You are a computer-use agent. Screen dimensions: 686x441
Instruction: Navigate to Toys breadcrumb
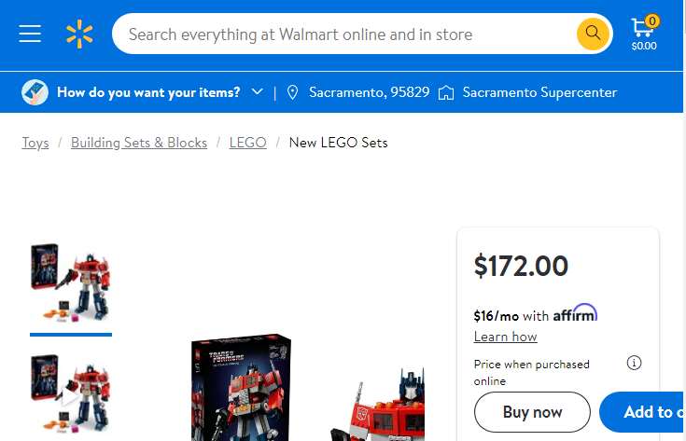click(35, 143)
